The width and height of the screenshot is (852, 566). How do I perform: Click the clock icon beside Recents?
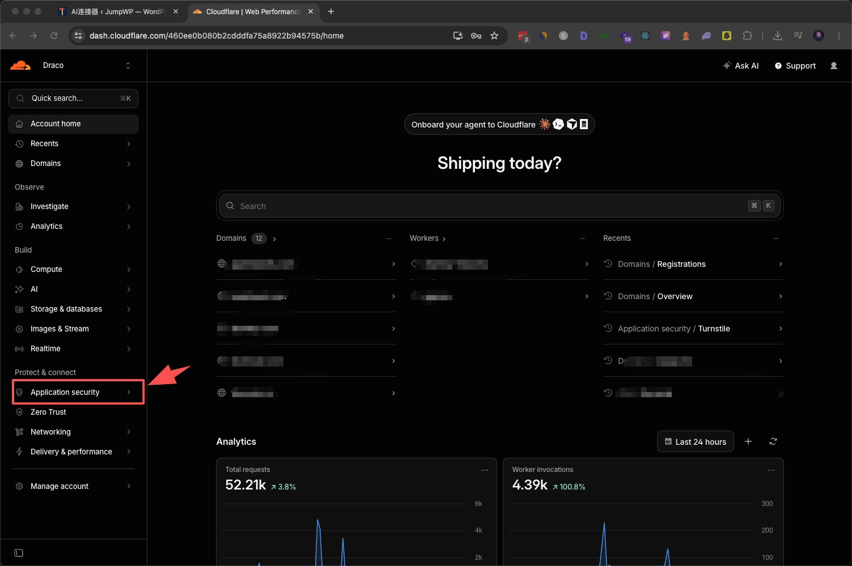coord(19,144)
